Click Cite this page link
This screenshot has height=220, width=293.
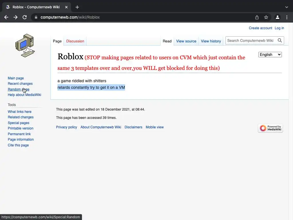click(x=18, y=145)
